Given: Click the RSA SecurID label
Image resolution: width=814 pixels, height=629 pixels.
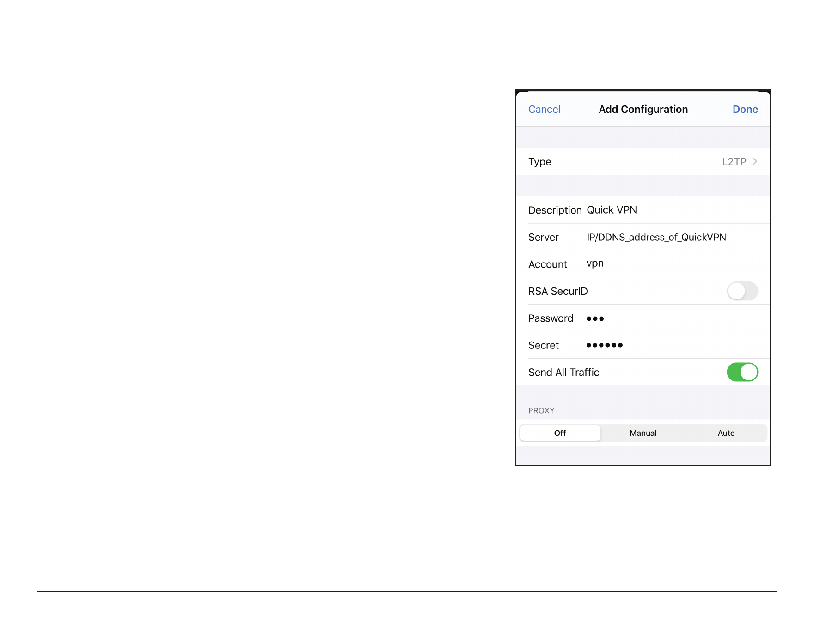Looking at the screenshot, I should 558,291.
